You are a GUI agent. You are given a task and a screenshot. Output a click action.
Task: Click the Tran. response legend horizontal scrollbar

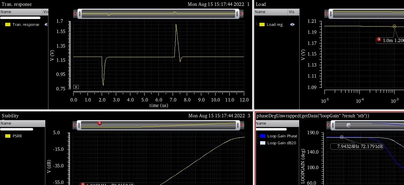coord(20,18)
